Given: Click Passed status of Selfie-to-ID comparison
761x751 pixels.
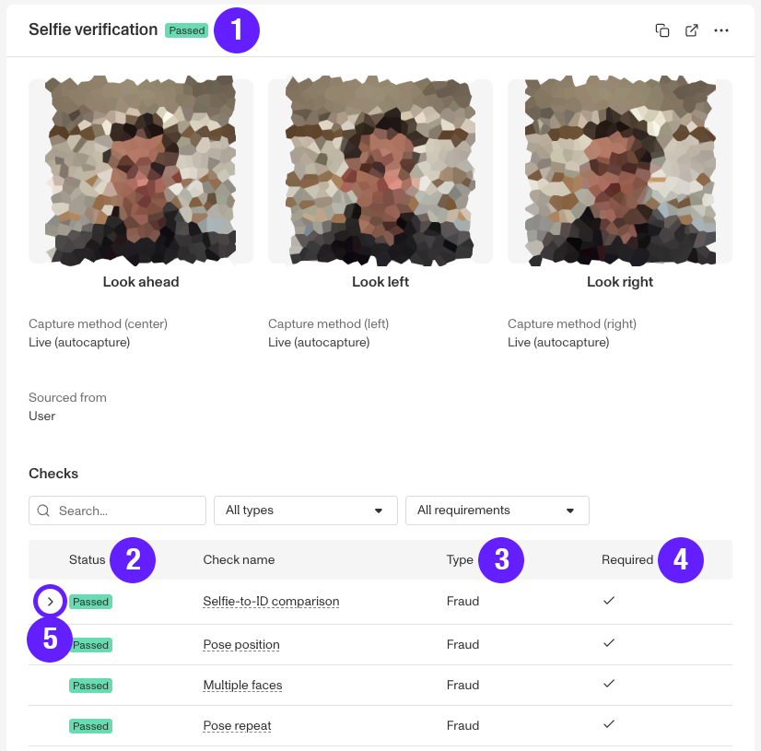Looking at the screenshot, I should click(91, 602).
